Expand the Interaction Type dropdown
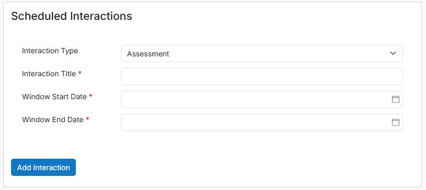 pos(262,53)
